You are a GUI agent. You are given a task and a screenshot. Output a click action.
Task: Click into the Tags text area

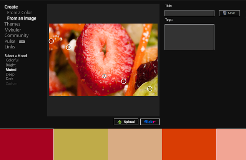(x=189, y=37)
